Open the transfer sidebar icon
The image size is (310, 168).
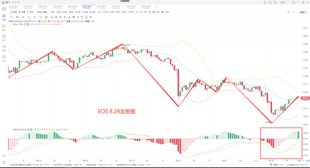(4, 48)
